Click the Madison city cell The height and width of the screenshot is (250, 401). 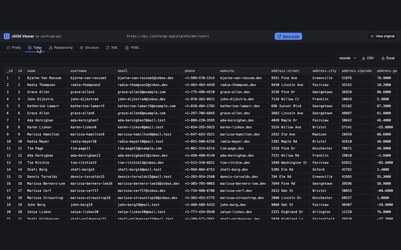point(324,134)
